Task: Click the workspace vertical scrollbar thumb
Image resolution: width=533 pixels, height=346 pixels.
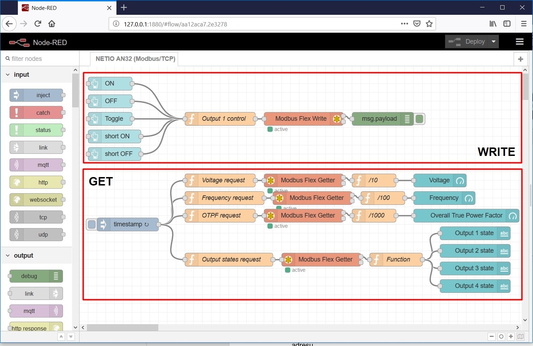Action: pos(525,87)
